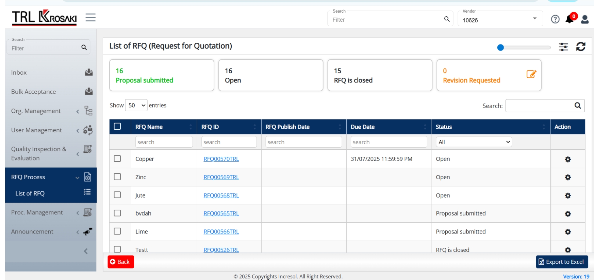The width and height of the screenshot is (594, 280).
Task: Check the Zinc row checkbox
Action: tap(117, 176)
